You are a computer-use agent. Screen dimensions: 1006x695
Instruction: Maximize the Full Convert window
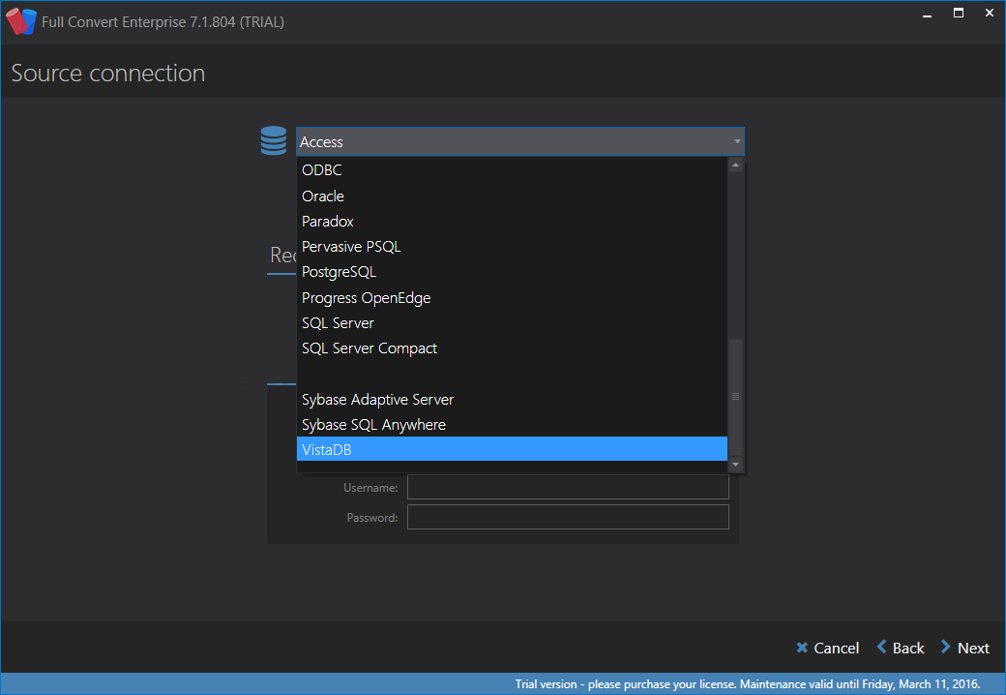click(x=959, y=13)
